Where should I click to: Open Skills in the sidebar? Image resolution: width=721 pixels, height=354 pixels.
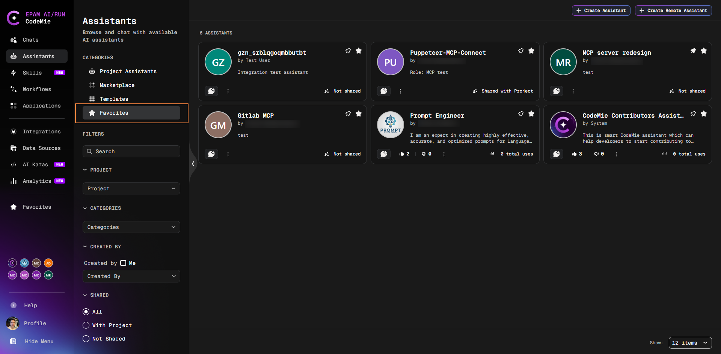(x=37, y=73)
